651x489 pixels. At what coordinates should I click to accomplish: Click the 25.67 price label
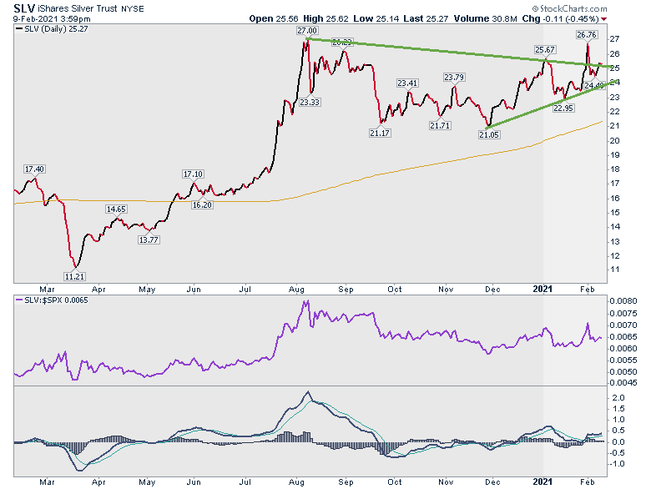(x=545, y=50)
